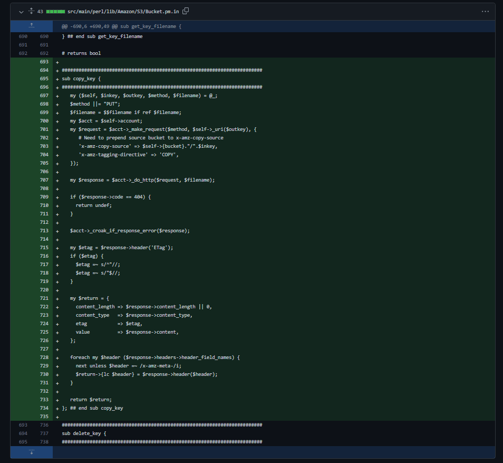The image size is (503, 463).
Task: Copy the Bucket.pm.in file path
Action: (186, 11)
